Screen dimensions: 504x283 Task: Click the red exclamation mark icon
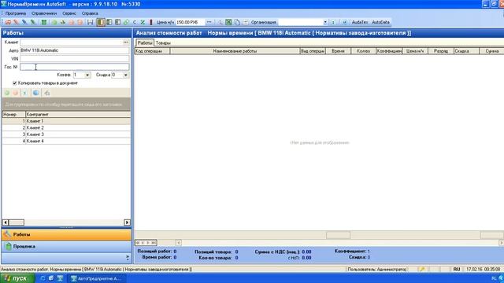pos(150,22)
